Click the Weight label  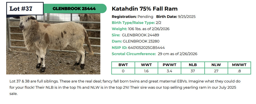119,29
